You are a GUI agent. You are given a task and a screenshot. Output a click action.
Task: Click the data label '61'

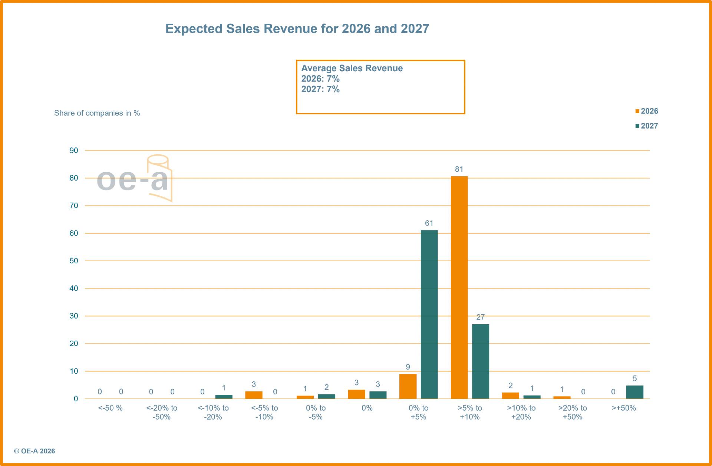[x=429, y=223]
